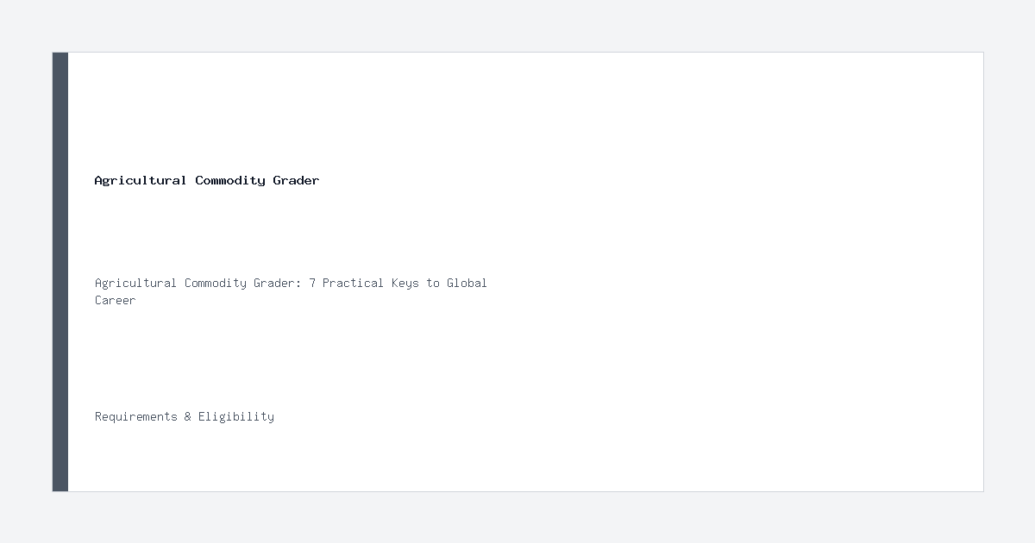This screenshot has height=543, width=1035.
Task: Open the Requirements & Eligibility section
Action: (x=185, y=416)
